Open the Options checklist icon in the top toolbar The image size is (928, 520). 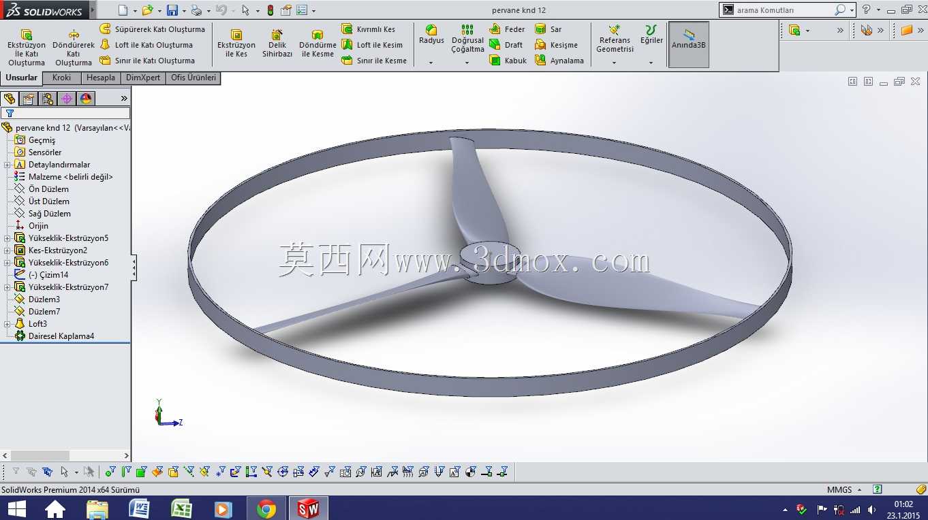click(x=301, y=10)
